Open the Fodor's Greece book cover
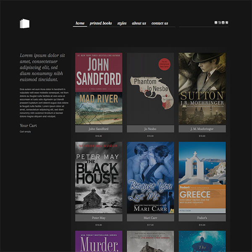 (202, 178)
